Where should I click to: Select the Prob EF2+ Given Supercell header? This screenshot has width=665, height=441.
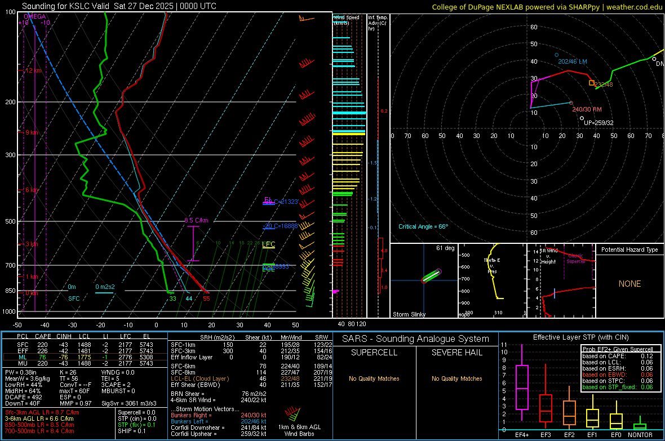point(618,349)
